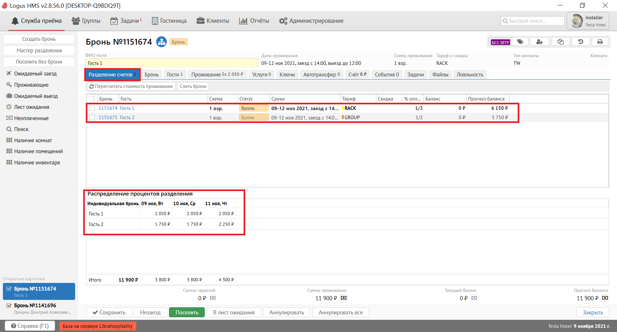
Task: Switch to the Проживание tab
Action: [x=217, y=74]
